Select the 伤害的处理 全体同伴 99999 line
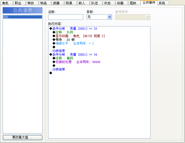This screenshot has width=185, height=143. [x=99, y=62]
